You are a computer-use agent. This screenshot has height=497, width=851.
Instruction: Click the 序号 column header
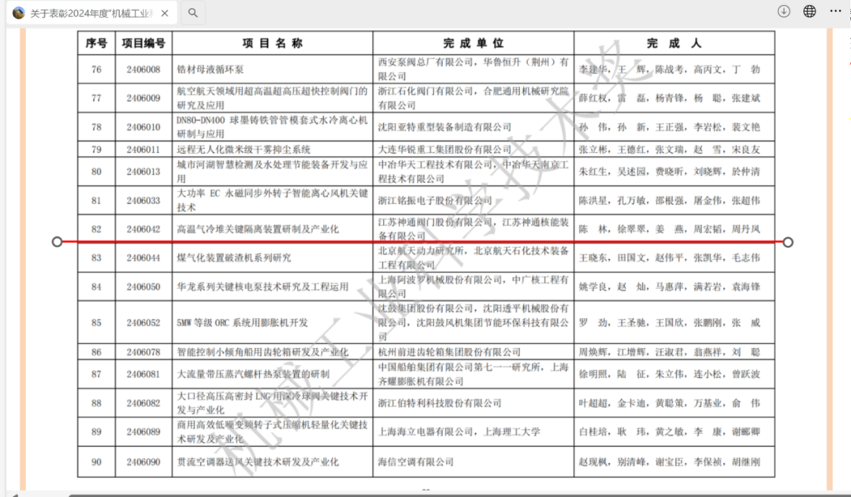[97, 43]
